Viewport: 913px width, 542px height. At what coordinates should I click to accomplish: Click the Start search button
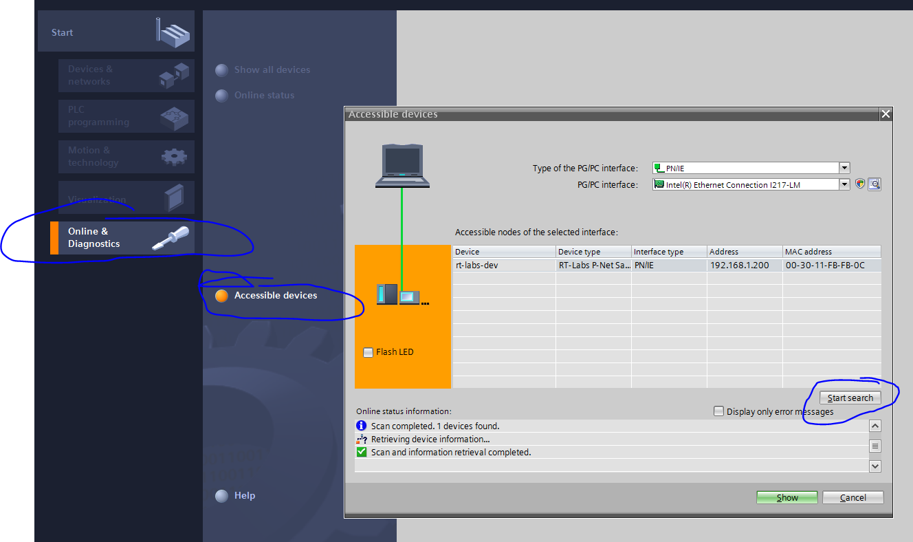(851, 397)
